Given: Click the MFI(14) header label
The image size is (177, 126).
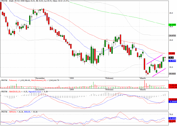Looking at the screenshot, I should 12,112.
